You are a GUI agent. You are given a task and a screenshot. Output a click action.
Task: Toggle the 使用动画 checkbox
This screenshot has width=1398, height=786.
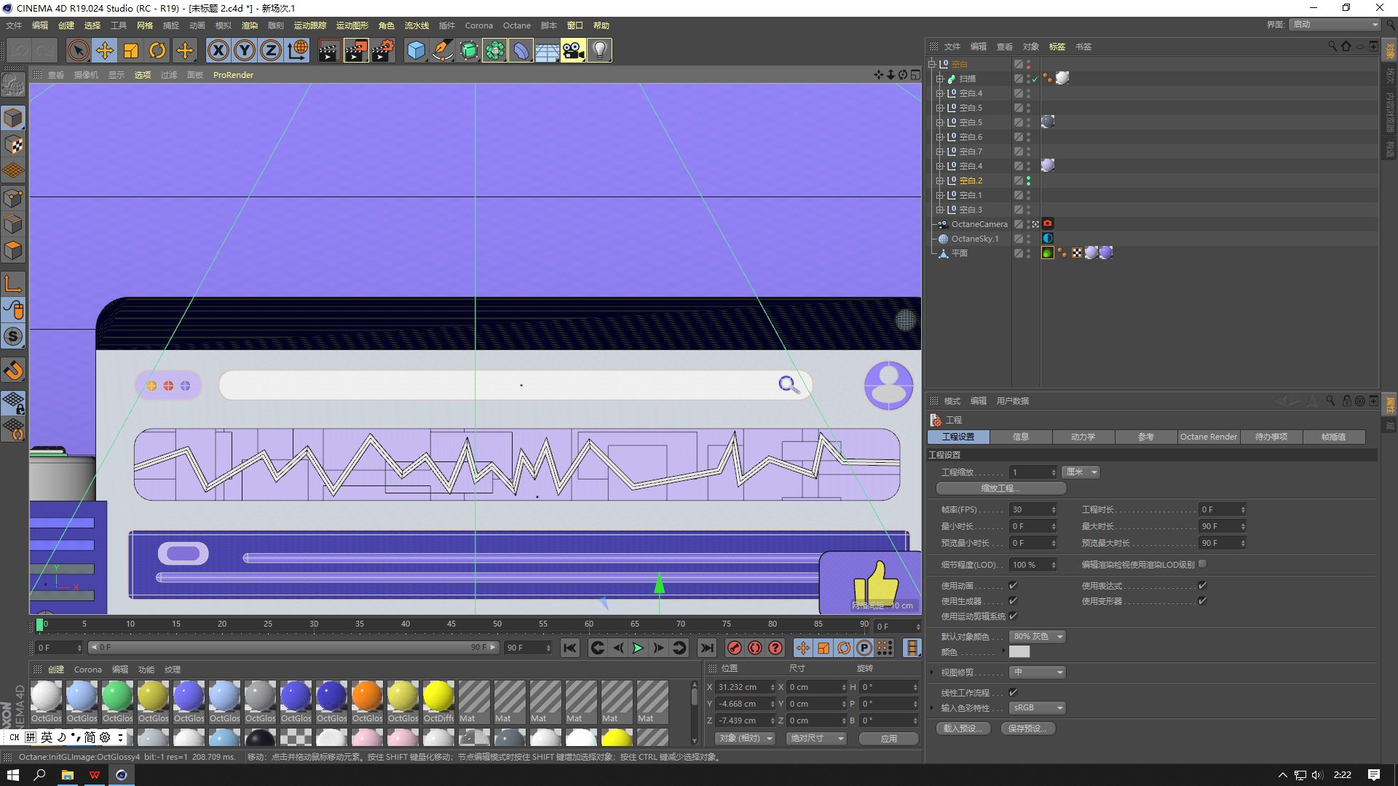(x=1013, y=585)
